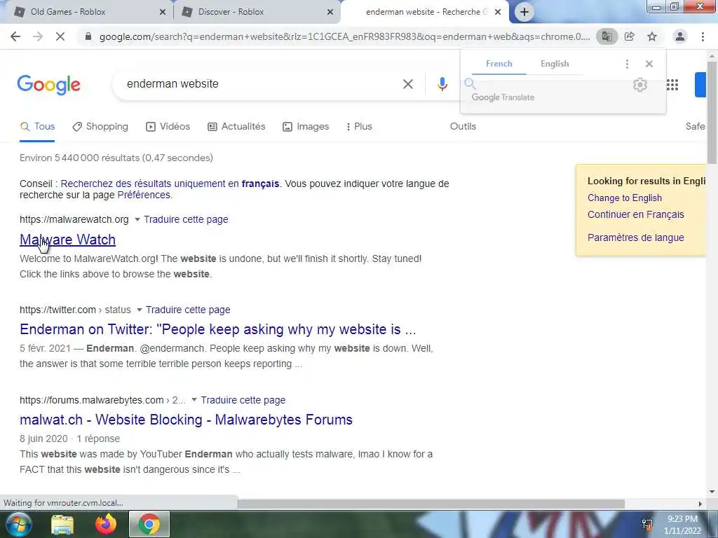Switch to Vidéos results
Image resolution: width=718 pixels, height=538 pixels.
(168, 127)
